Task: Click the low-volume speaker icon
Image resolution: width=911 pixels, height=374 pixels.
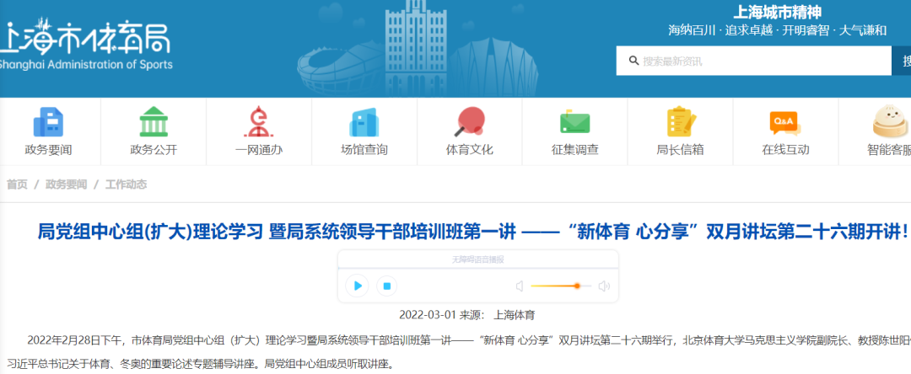Action: point(520,286)
